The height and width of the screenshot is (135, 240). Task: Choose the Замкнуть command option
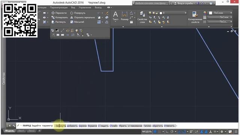[x=61, y=126]
